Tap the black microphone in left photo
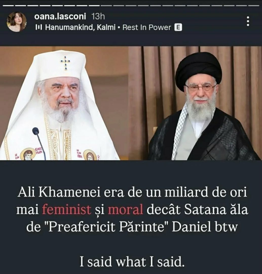This screenshot has height=274, width=262. click(39, 143)
